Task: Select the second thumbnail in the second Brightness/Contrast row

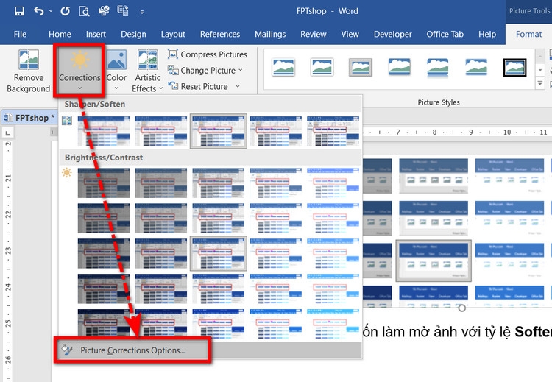Action: pos(161,219)
